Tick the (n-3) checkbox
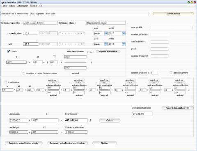This screenshot has height=151, width=197. (89, 52)
